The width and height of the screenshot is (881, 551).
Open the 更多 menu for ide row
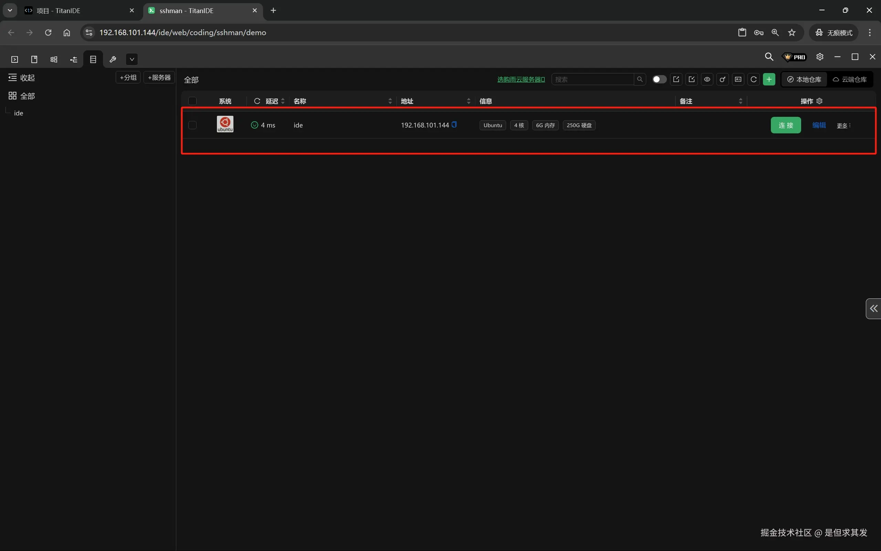[843, 125]
